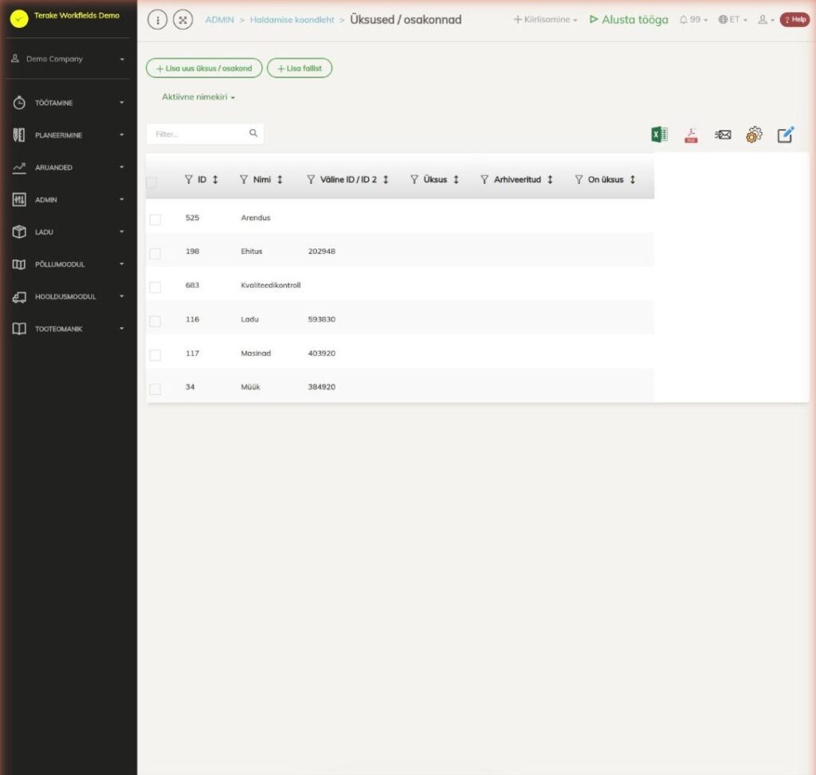This screenshot has width=816, height=775.
Task: Select all rows with header checkbox
Action: [151, 182]
